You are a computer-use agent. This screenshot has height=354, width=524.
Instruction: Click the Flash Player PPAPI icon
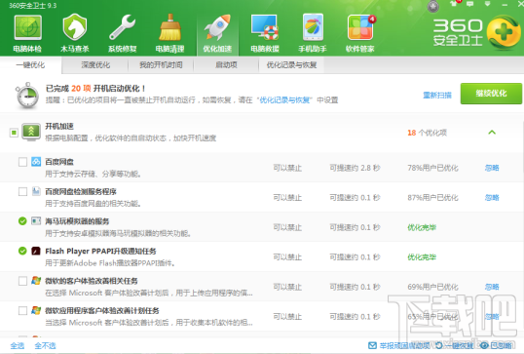coord(36,251)
